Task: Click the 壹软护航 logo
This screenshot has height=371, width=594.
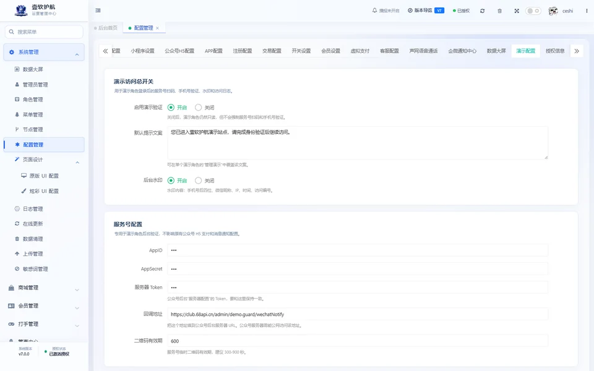Action: click(x=21, y=11)
